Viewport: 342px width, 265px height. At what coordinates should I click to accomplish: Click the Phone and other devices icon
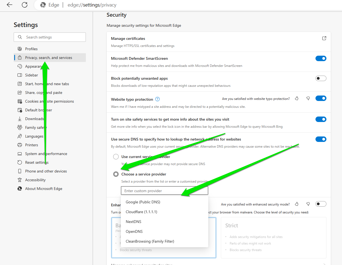[x=20, y=171]
